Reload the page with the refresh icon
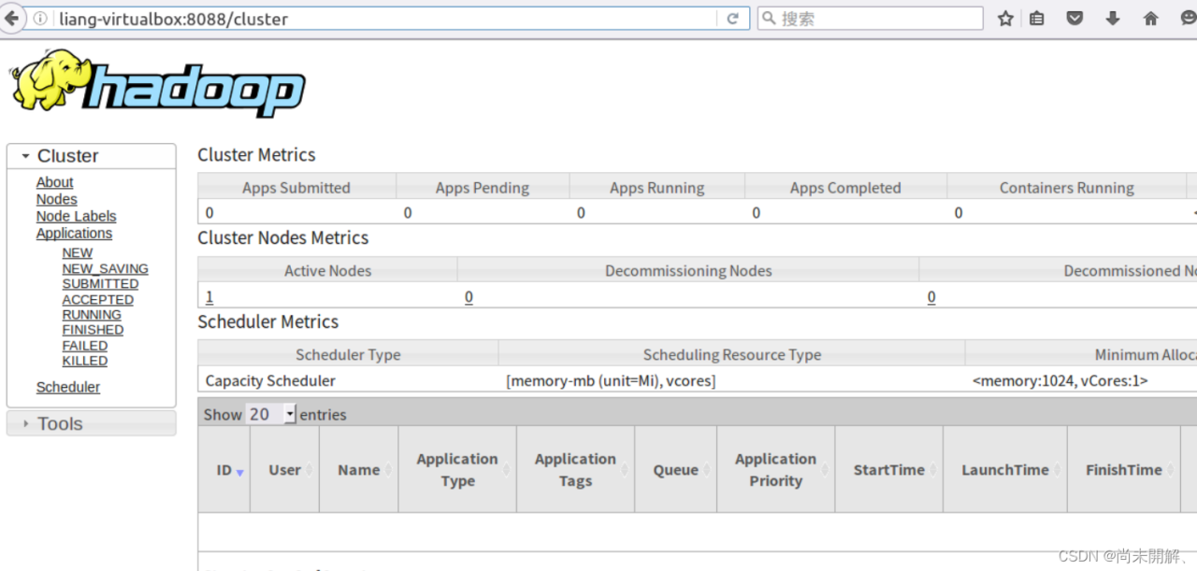 [733, 19]
